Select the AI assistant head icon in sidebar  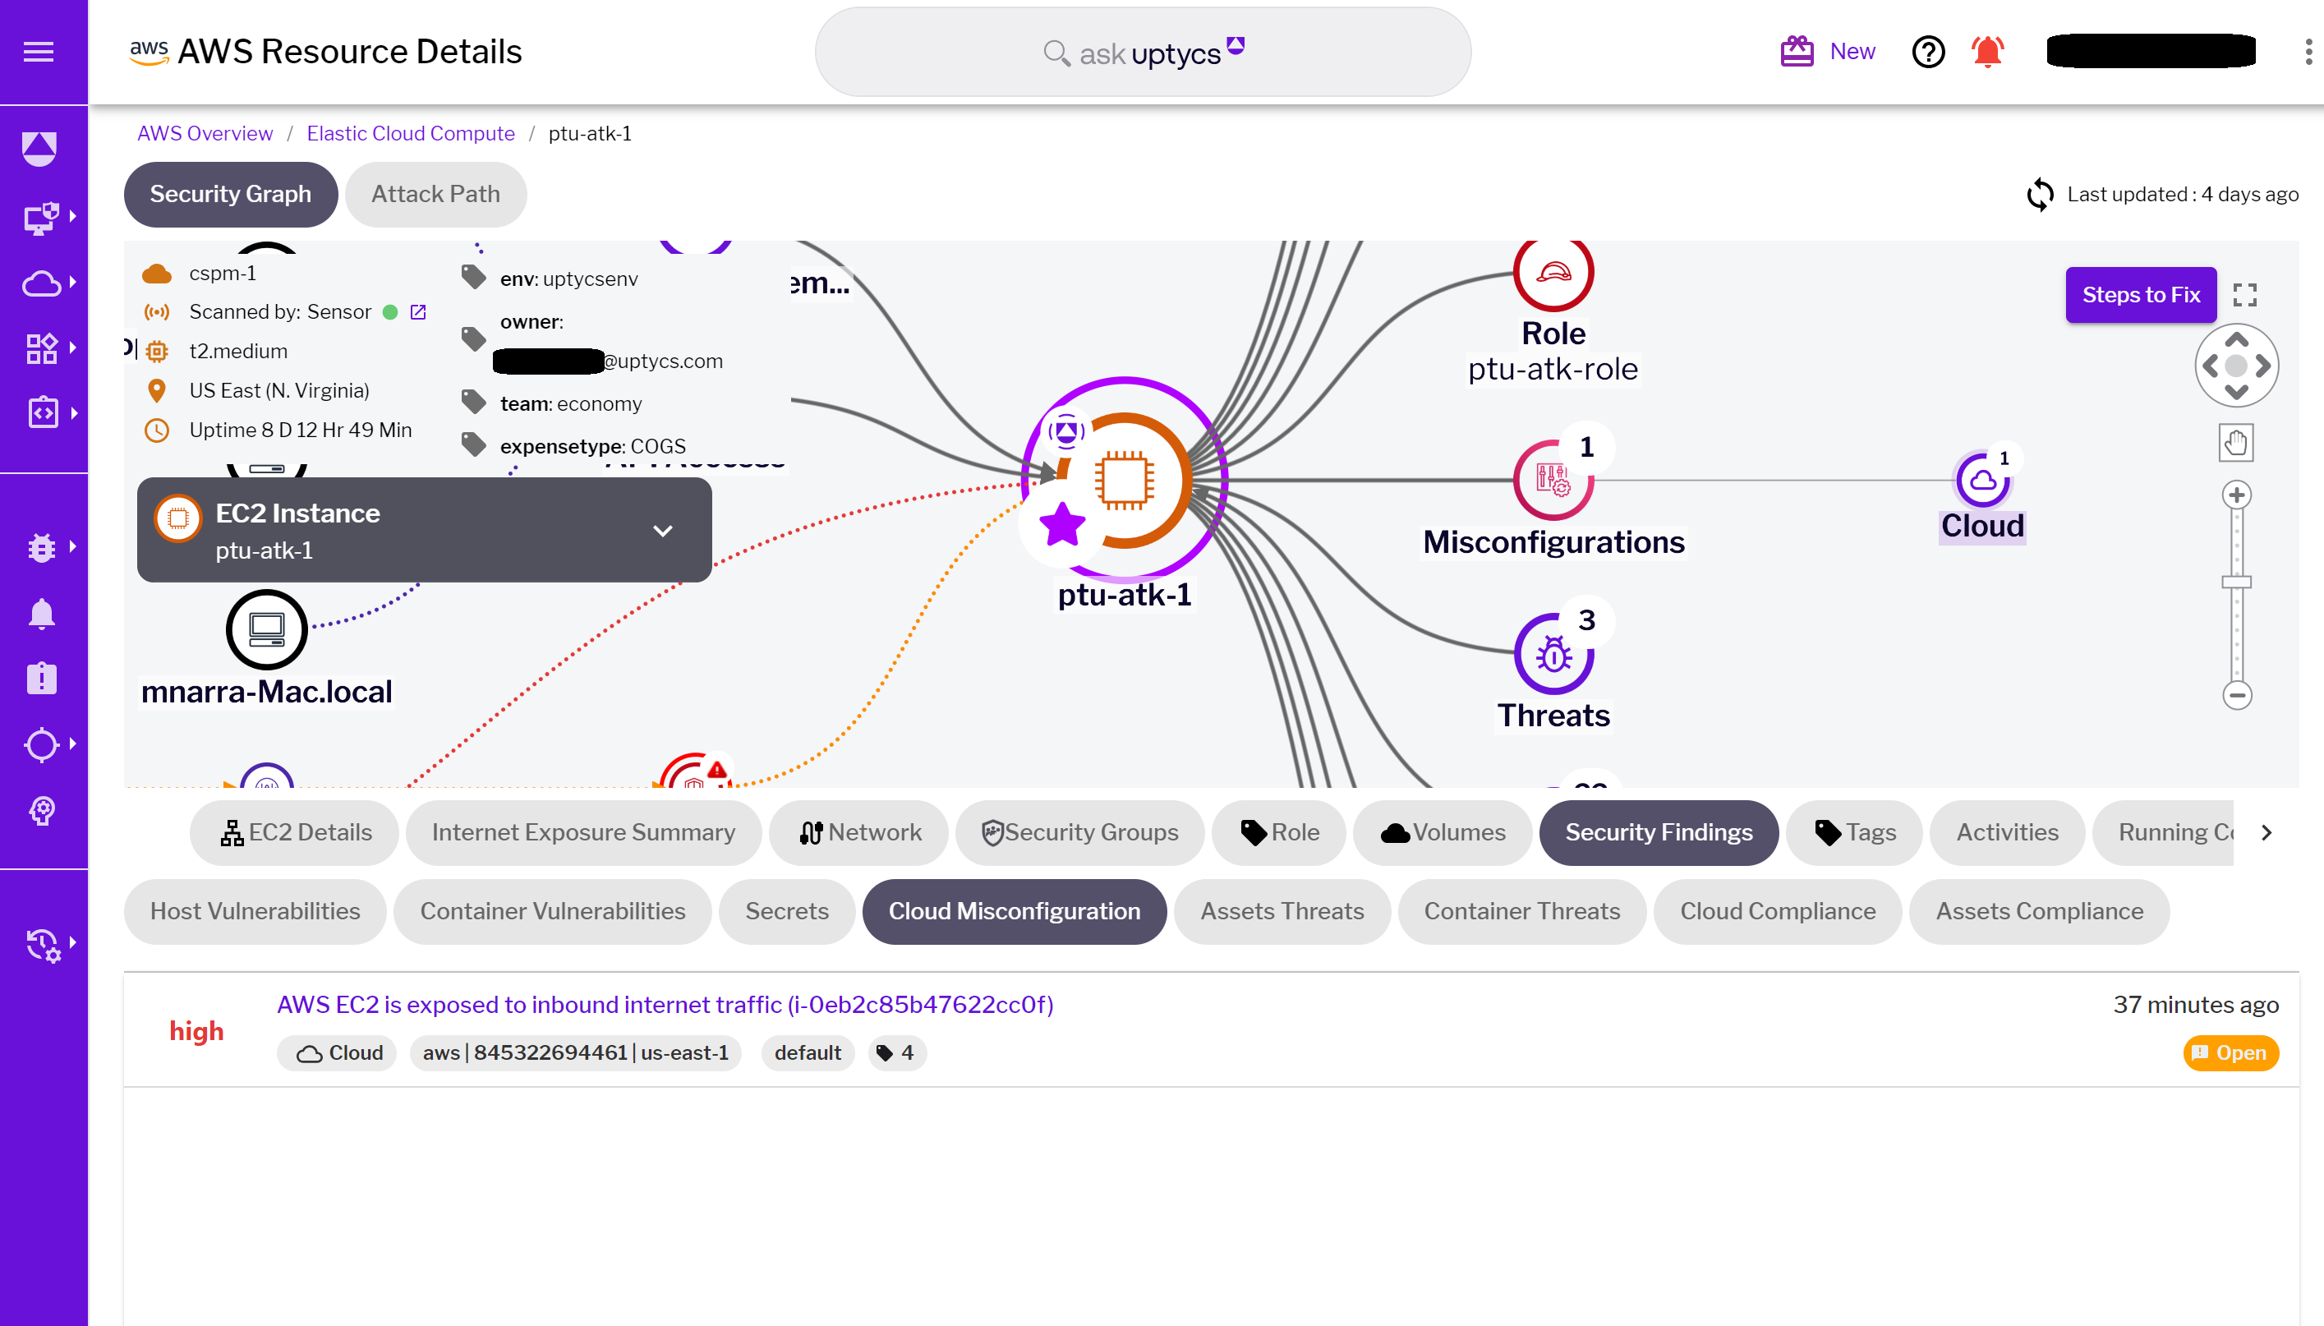42,812
